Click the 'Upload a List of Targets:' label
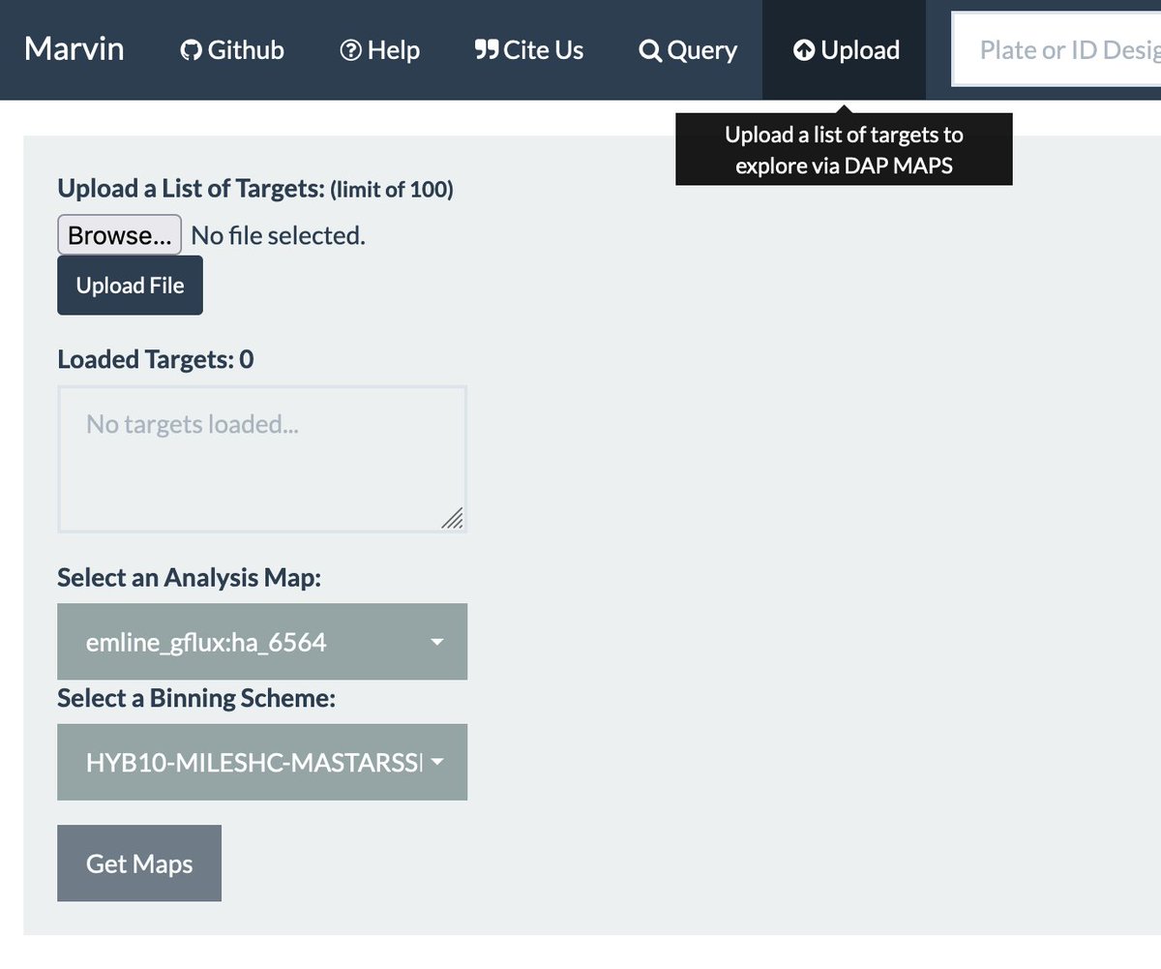This screenshot has width=1161, height=969. pyautogui.click(x=191, y=189)
